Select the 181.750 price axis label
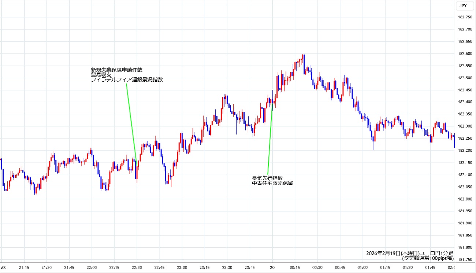The height and width of the screenshot is (273, 476). point(465,259)
